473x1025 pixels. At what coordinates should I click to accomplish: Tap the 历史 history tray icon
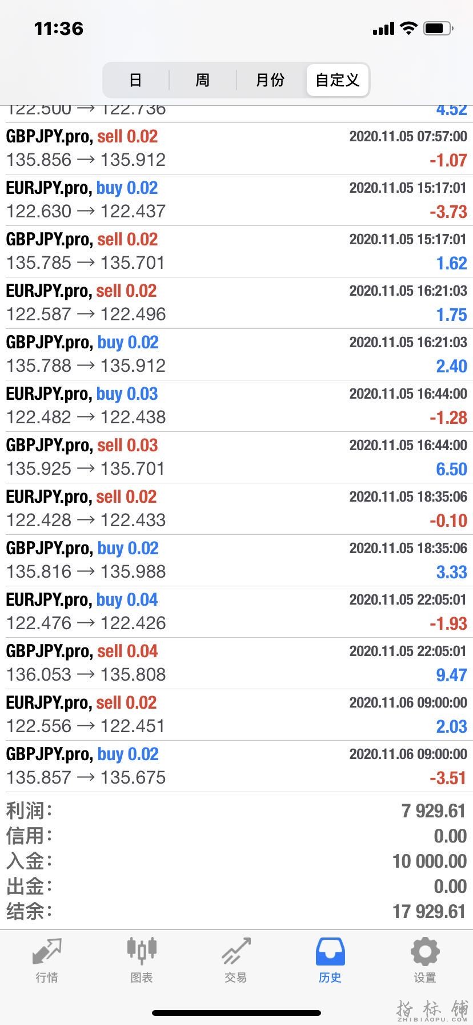tap(330, 959)
